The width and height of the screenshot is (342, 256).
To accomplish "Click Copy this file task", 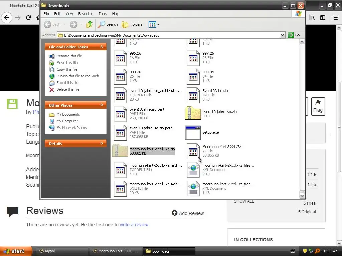I will click(x=67, y=69).
